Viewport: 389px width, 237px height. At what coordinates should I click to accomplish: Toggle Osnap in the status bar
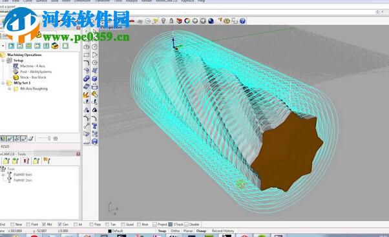[201, 231]
